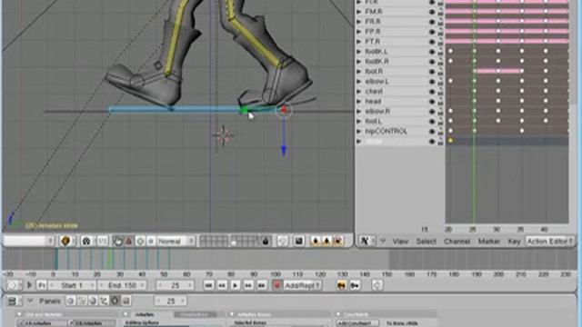Click the timeline current frame 25 field
Viewport: 582px width, 327px height.
point(175,285)
